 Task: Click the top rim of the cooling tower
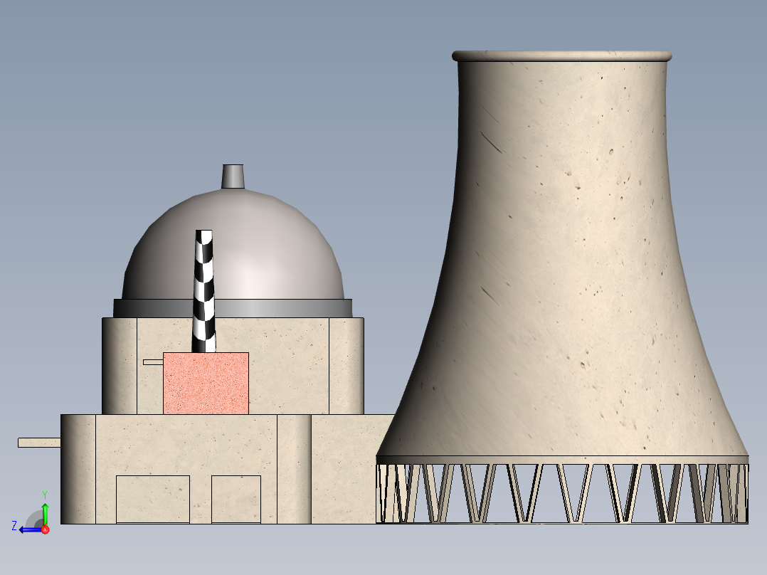(561, 56)
